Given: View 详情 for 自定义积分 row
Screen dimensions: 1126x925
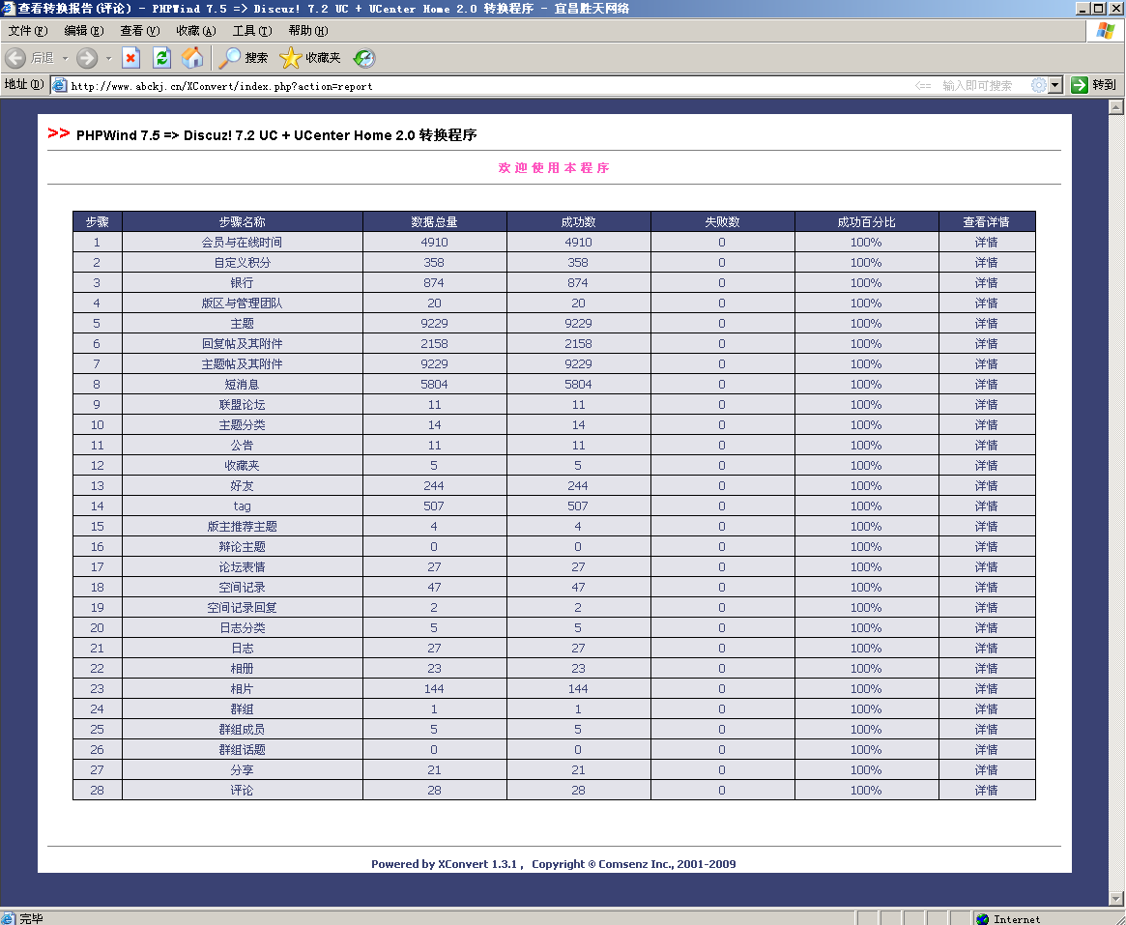Looking at the screenshot, I should (987, 263).
